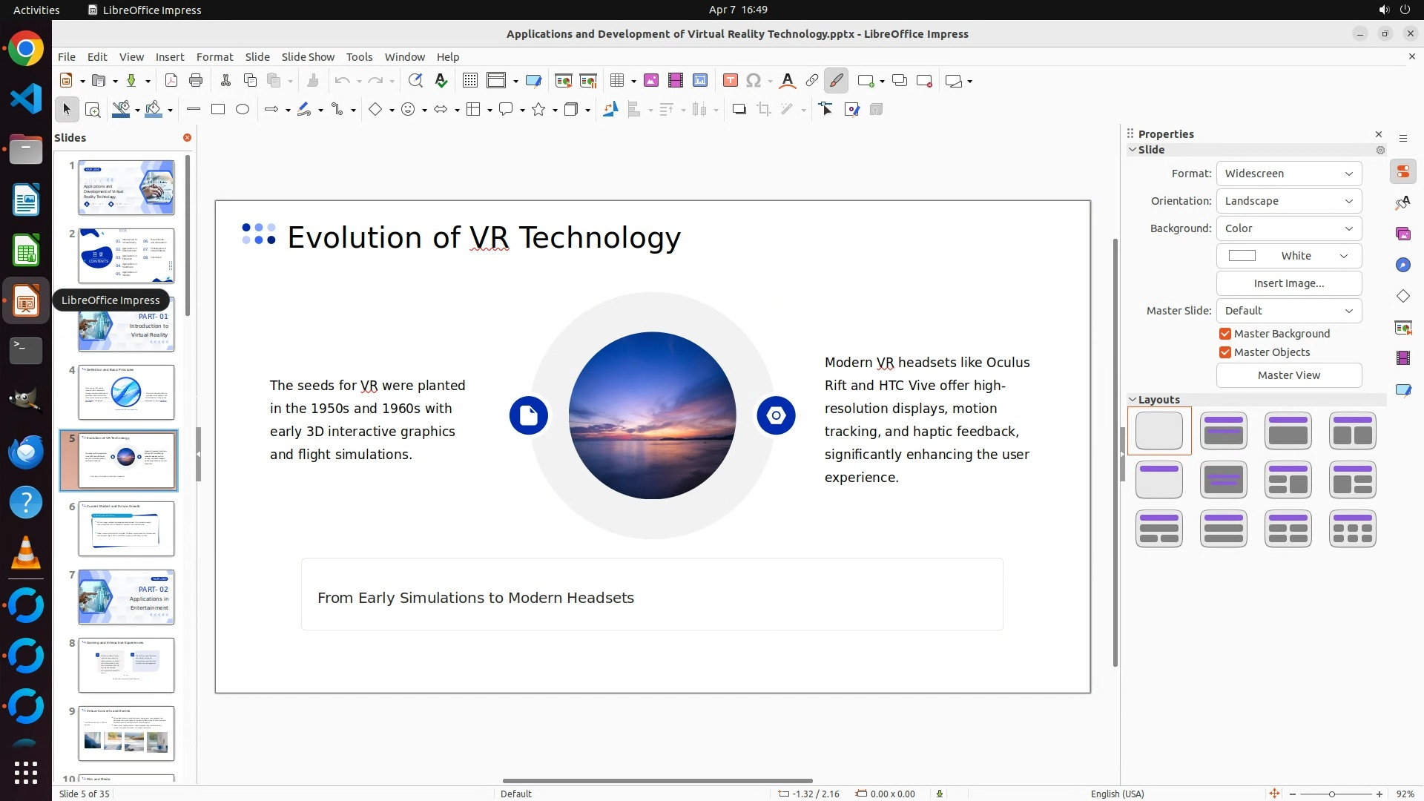Open the Master Slide Default dropdown
The width and height of the screenshot is (1424, 801).
tap(1288, 311)
